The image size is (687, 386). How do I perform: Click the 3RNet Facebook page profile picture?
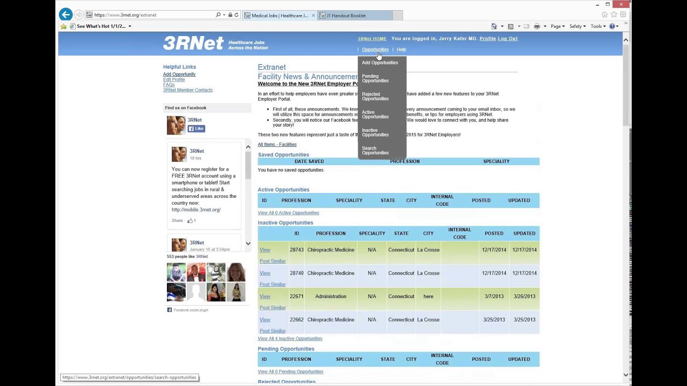click(x=176, y=125)
